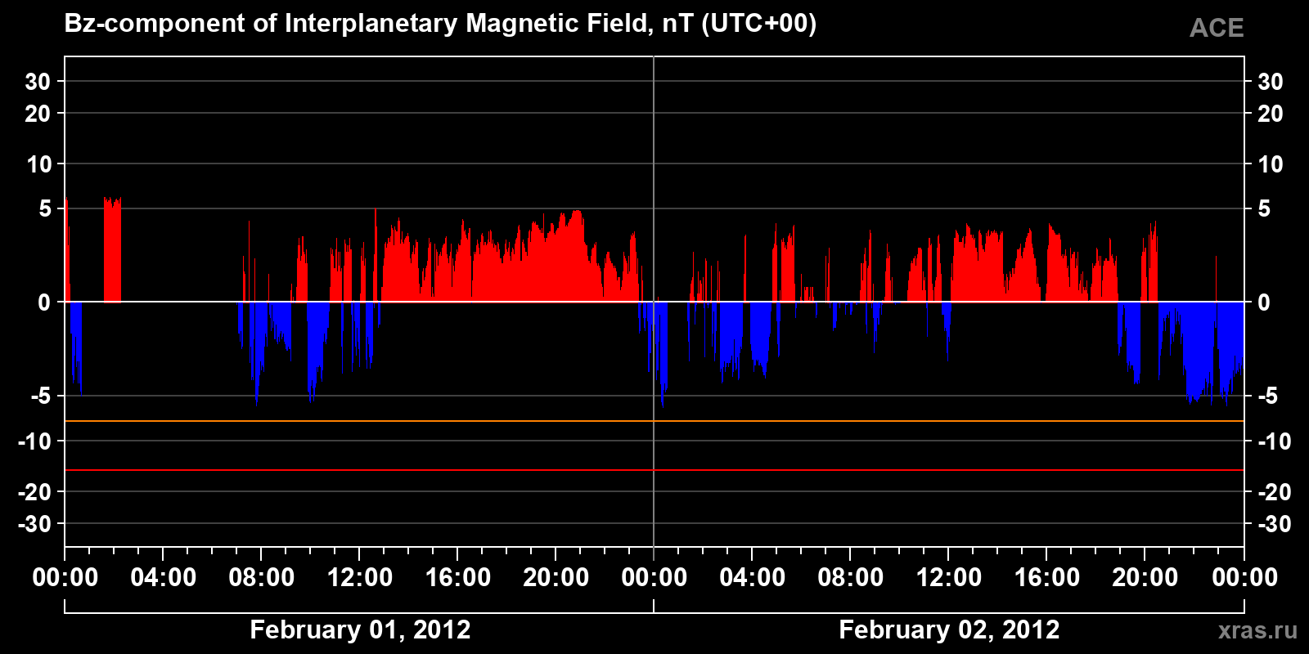1309x654 pixels.
Task: Click the blue negative block near 10:00 February 01
Action: (317, 350)
